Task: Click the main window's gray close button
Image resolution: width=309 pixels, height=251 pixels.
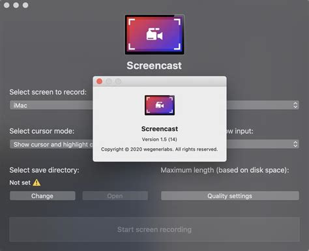Action: click(7, 5)
